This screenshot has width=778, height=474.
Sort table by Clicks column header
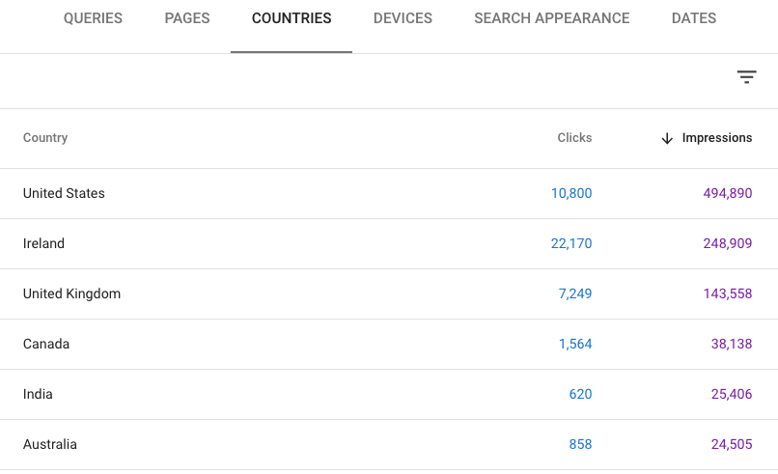[x=574, y=138]
